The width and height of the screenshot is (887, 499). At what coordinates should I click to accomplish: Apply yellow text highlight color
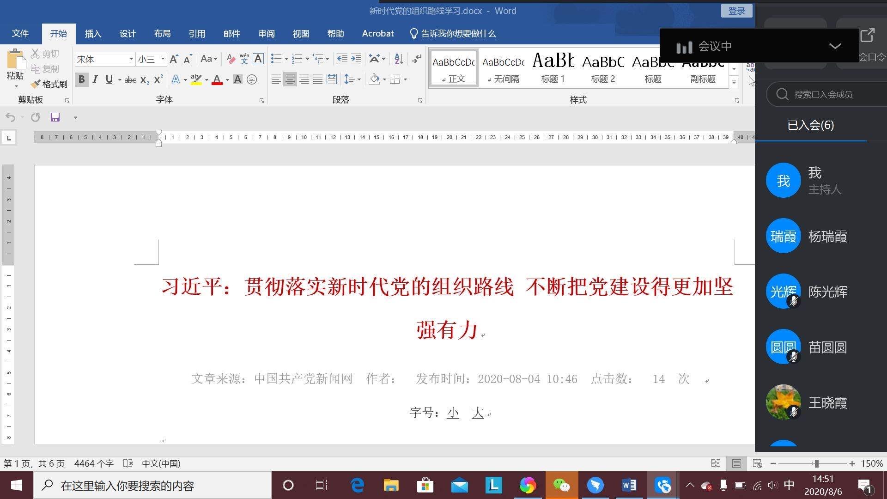click(196, 79)
